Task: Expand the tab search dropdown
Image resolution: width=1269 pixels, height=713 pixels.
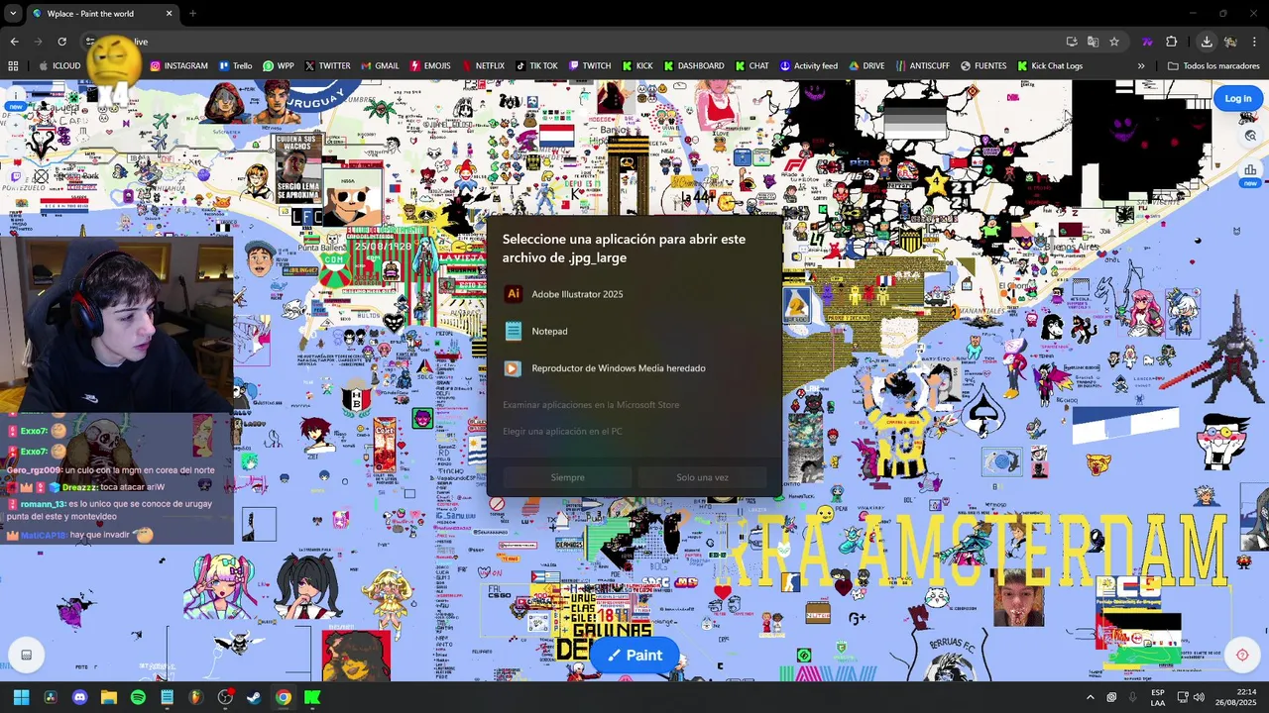Action: click(12, 14)
